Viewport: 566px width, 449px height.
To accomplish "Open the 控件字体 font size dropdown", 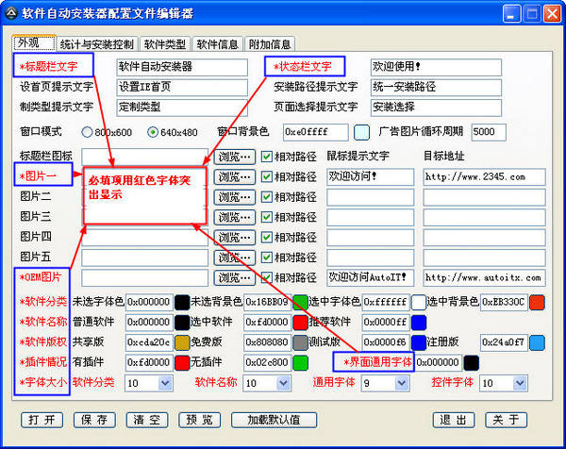I will point(520,383).
